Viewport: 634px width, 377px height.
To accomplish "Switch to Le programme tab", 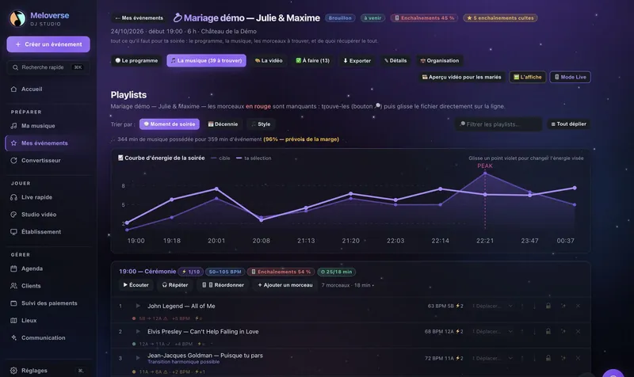I will [136, 61].
